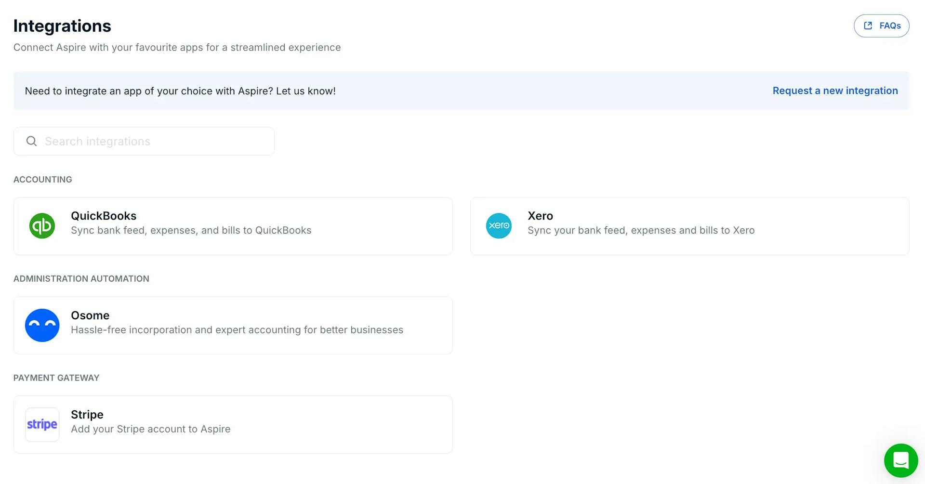Select the Osome integration title
The image size is (925, 484).
[x=90, y=315]
